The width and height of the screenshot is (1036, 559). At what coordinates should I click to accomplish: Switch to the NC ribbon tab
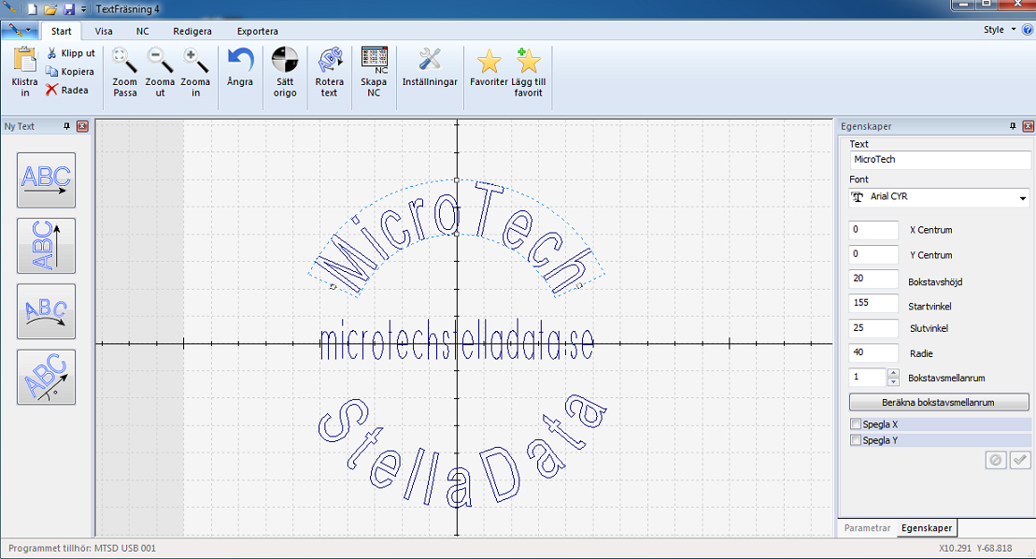tap(143, 31)
